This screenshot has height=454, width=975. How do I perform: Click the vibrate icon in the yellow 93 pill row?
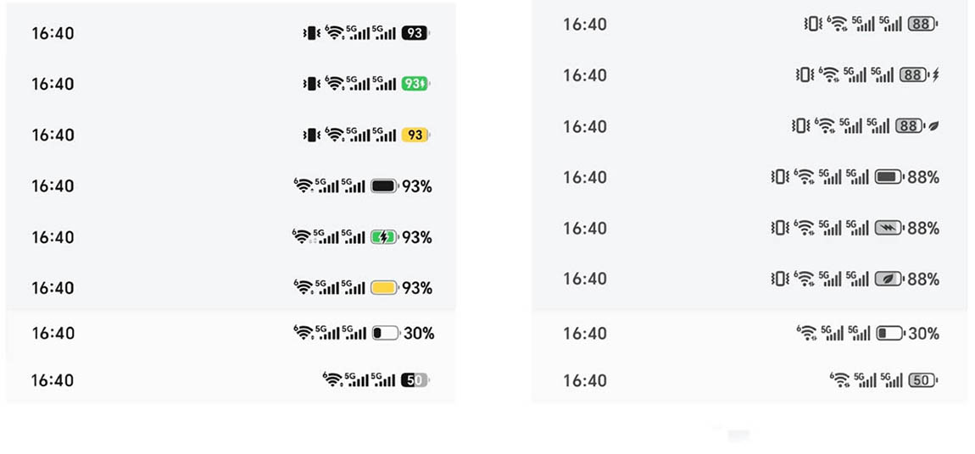(311, 135)
